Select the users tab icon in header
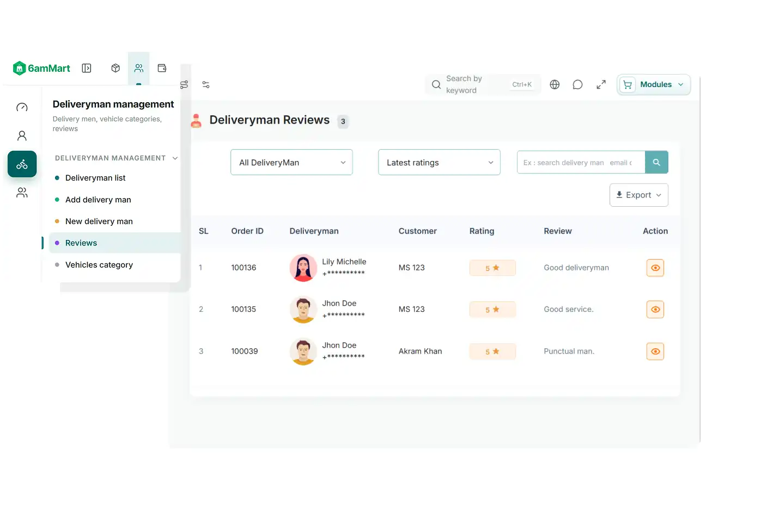The image size is (767, 518). click(139, 68)
